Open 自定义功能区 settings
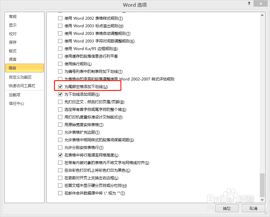The width and height of the screenshot is (270, 217). (x=24, y=77)
